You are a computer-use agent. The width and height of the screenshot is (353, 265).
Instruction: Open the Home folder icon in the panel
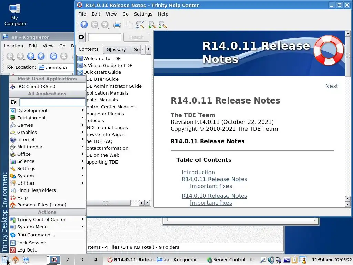point(15,260)
